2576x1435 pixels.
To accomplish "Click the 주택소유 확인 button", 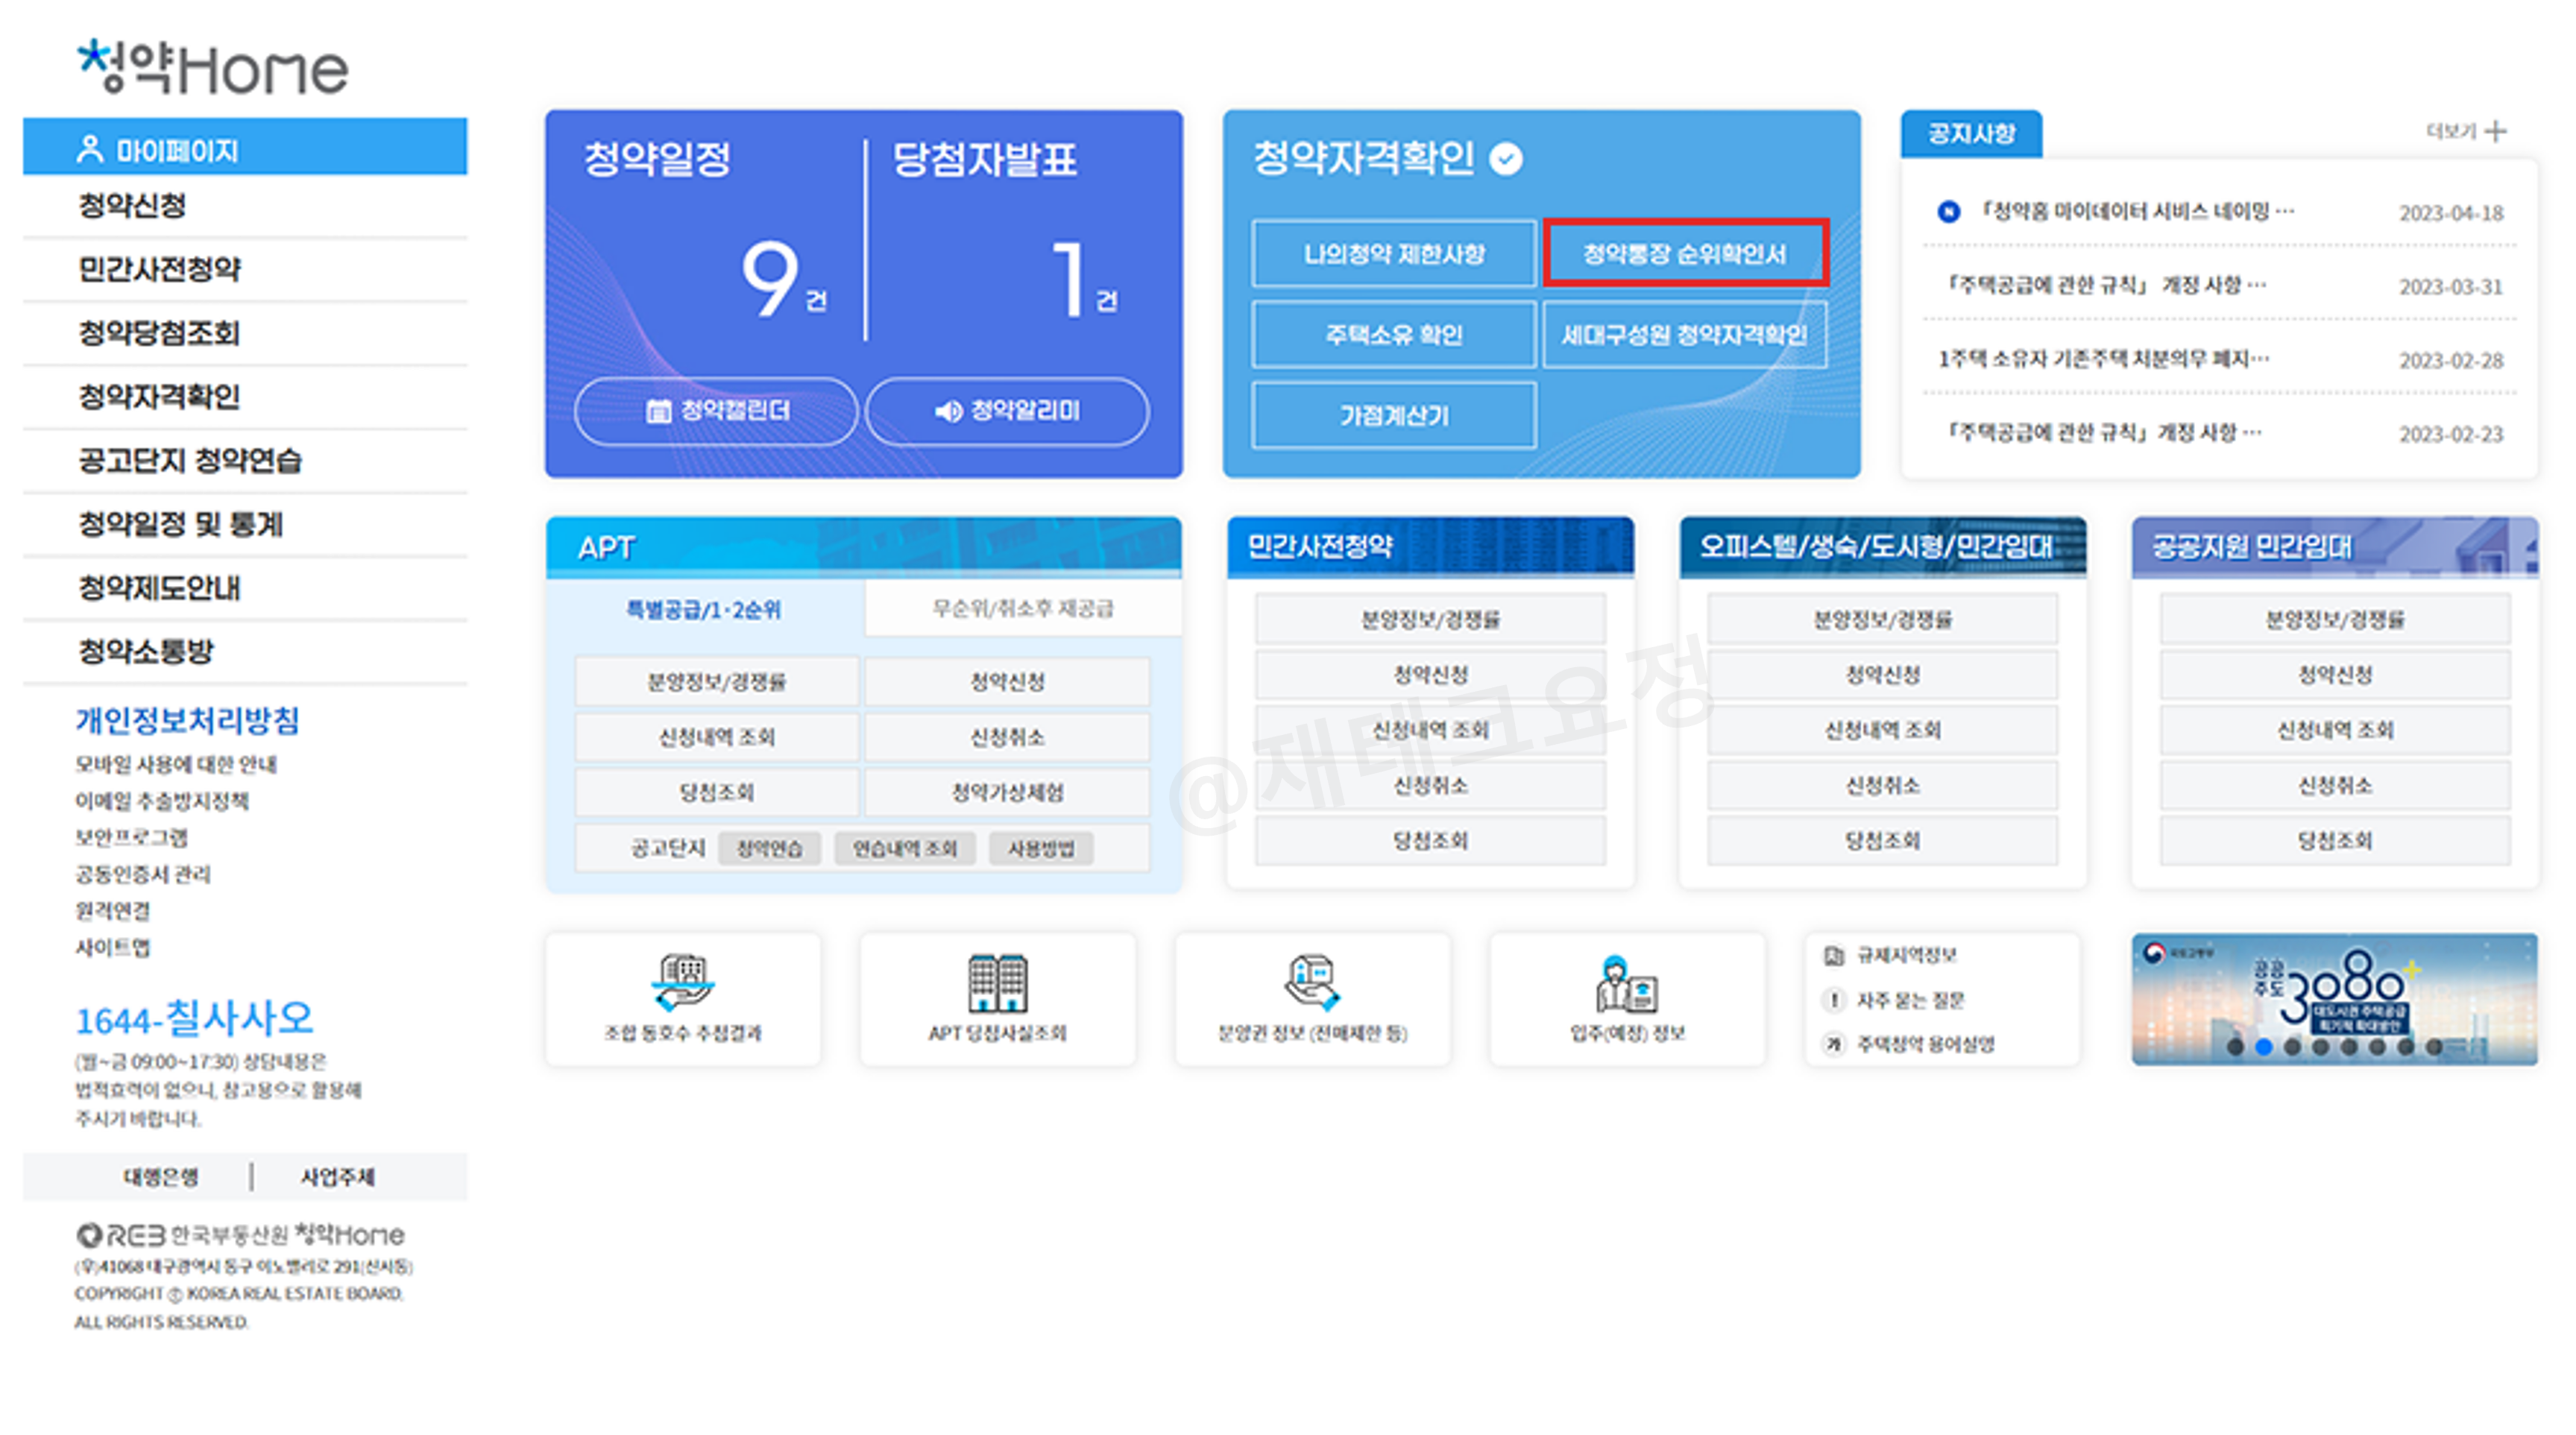I will pos(1394,335).
